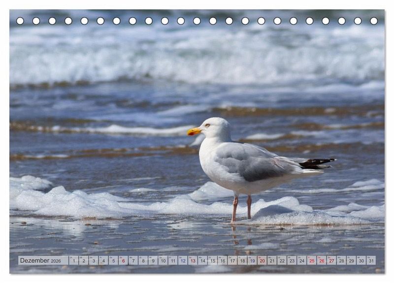The image size is (394, 283).
Task: Click day 29 in the date row
Action: (x=352, y=260)
